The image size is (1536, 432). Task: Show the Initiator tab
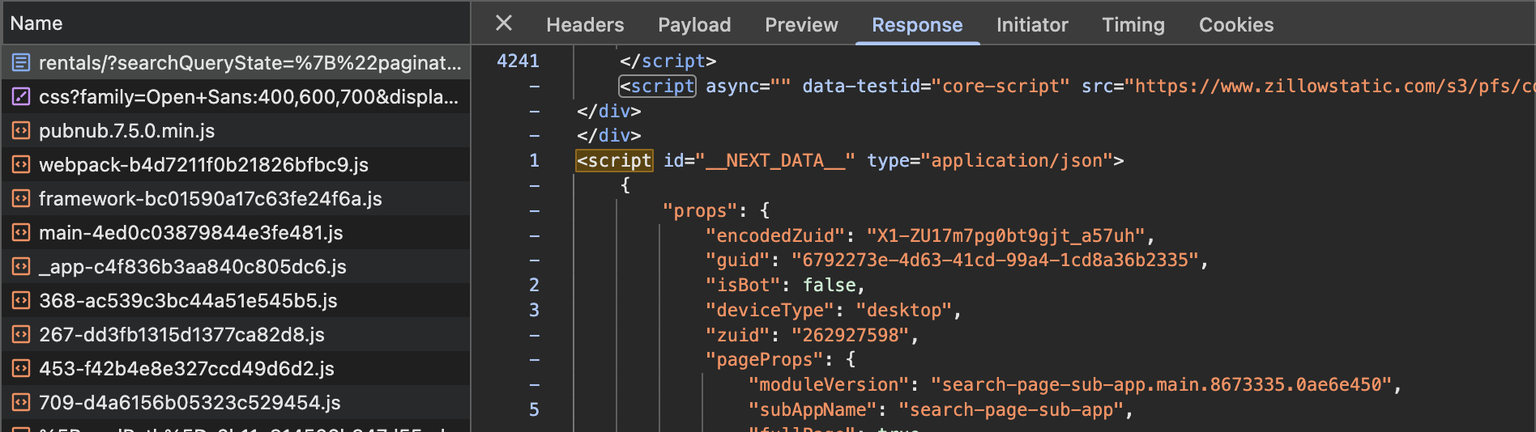(x=1032, y=25)
